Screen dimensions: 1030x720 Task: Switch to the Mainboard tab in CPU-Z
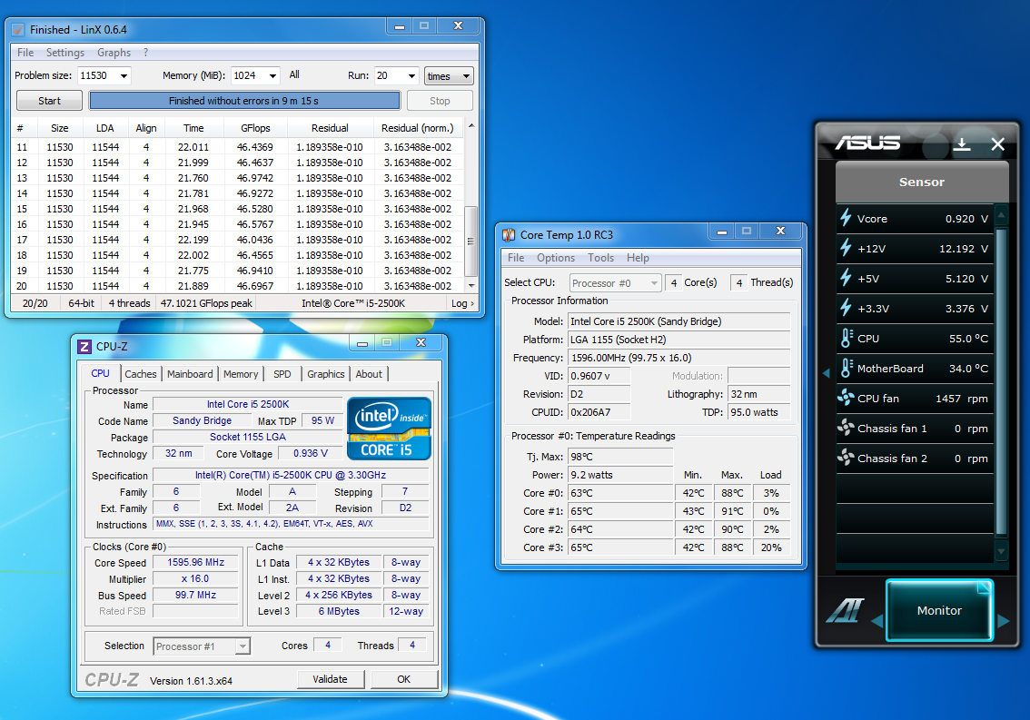click(x=190, y=374)
